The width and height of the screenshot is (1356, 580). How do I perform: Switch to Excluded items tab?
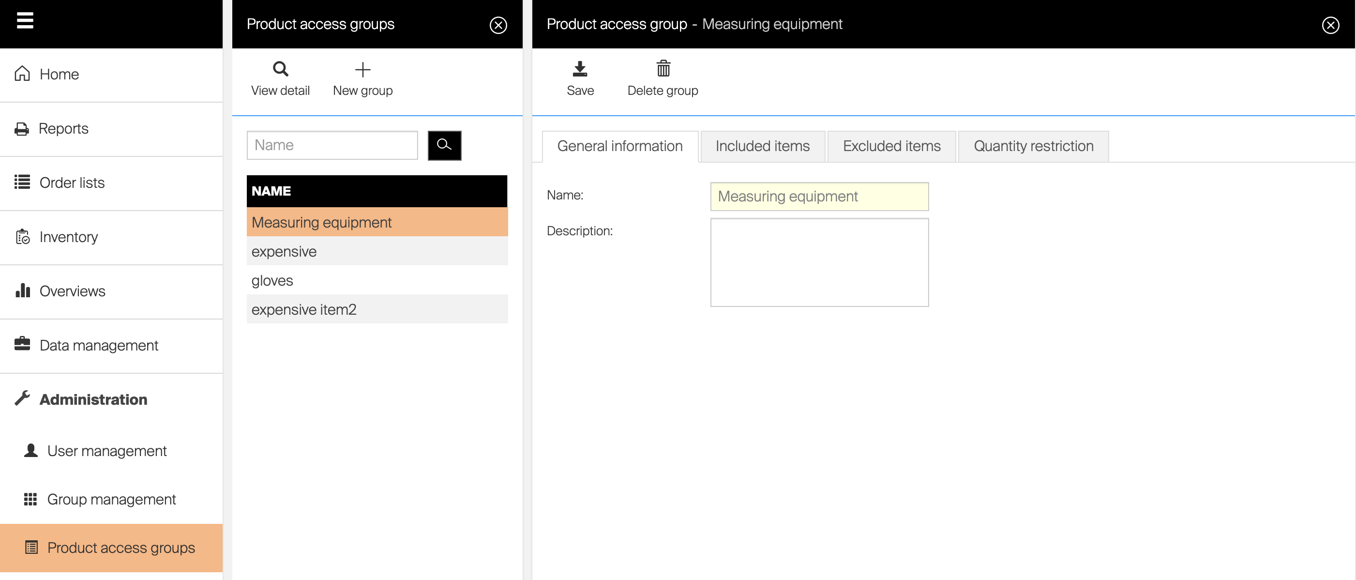click(x=891, y=146)
